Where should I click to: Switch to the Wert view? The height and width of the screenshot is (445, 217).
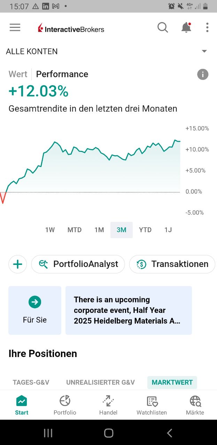coord(18,74)
